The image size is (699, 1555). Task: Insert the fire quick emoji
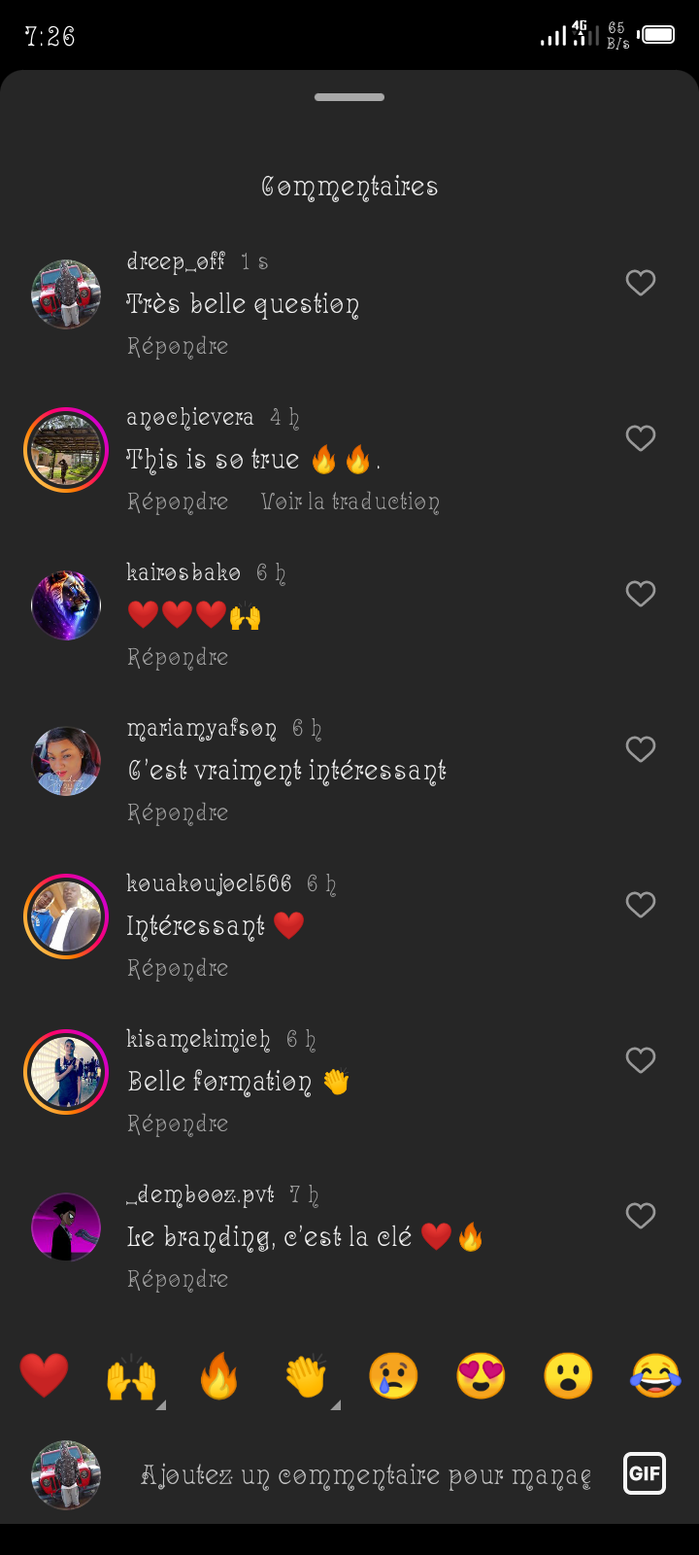[x=218, y=1376]
